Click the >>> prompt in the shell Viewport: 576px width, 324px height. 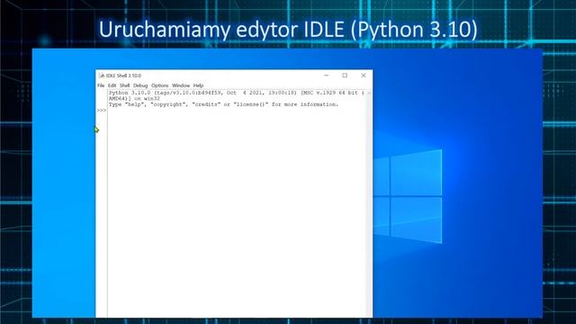(x=102, y=110)
